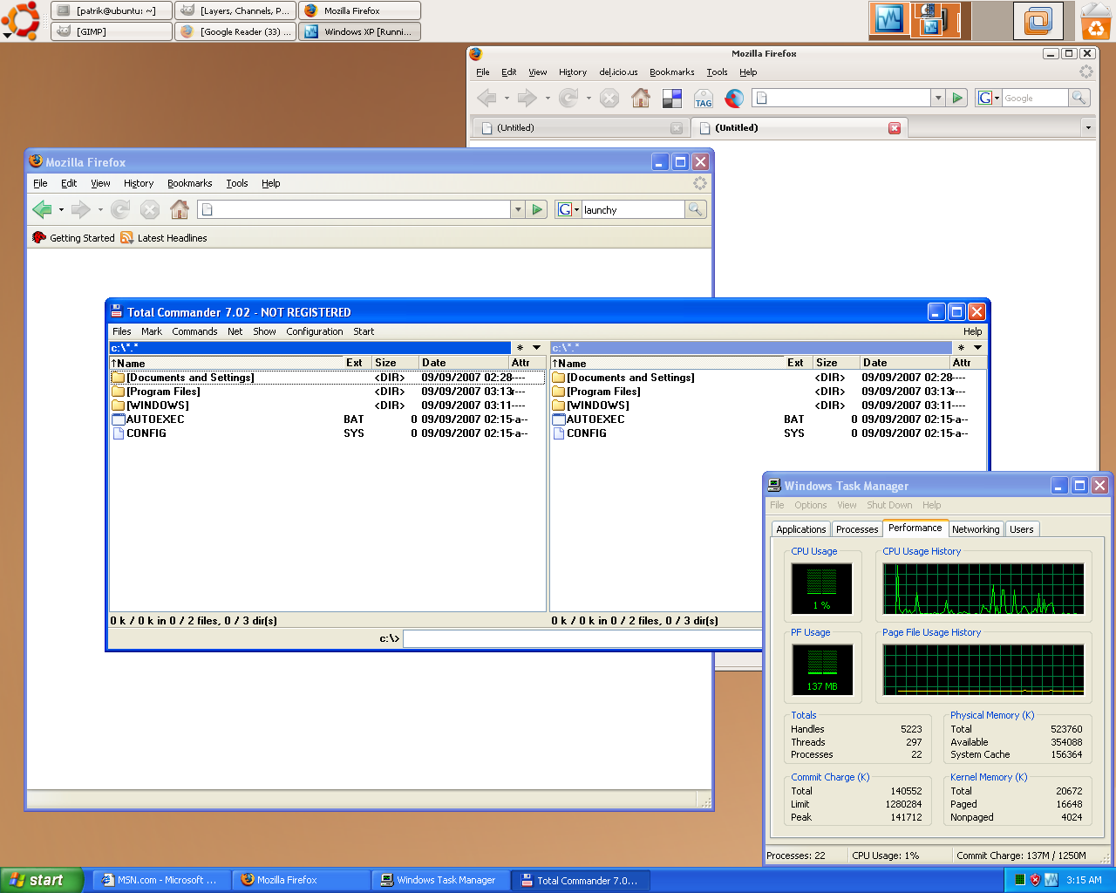Click Home icon in blue-titled Firefox window
Screen dimensions: 1116x893
click(x=180, y=209)
